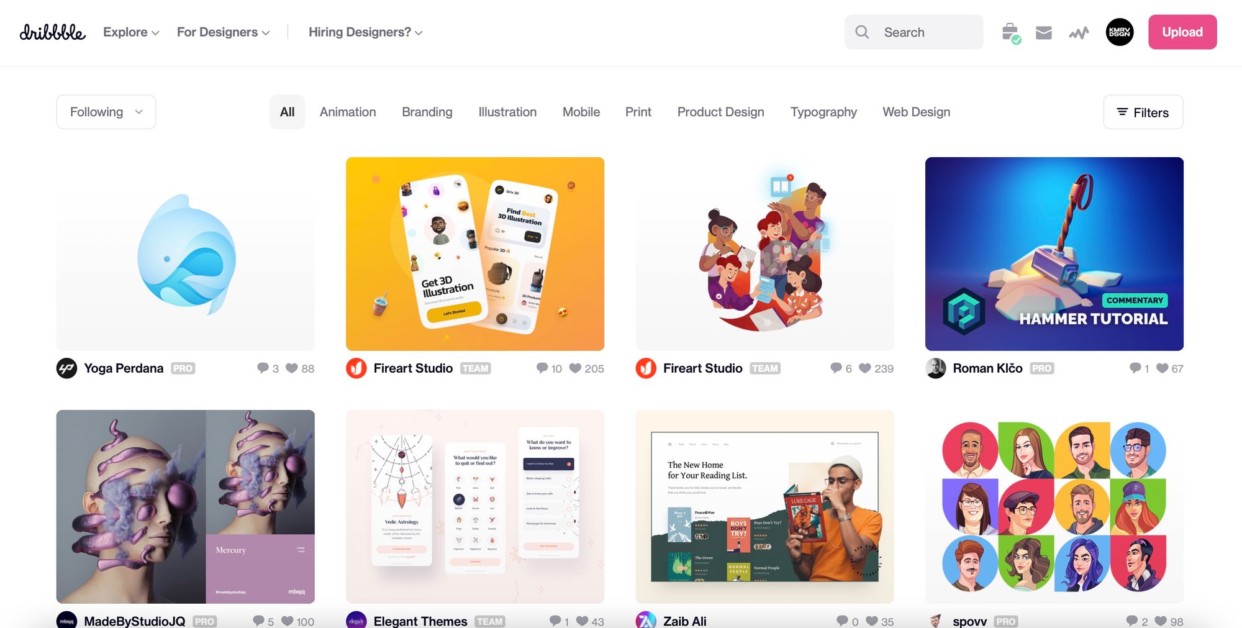The height and width of the screenshot is (628, 1242).
Task: Open the For Designers dropdown
Action: pyautogui.click(x=223, y=32)
